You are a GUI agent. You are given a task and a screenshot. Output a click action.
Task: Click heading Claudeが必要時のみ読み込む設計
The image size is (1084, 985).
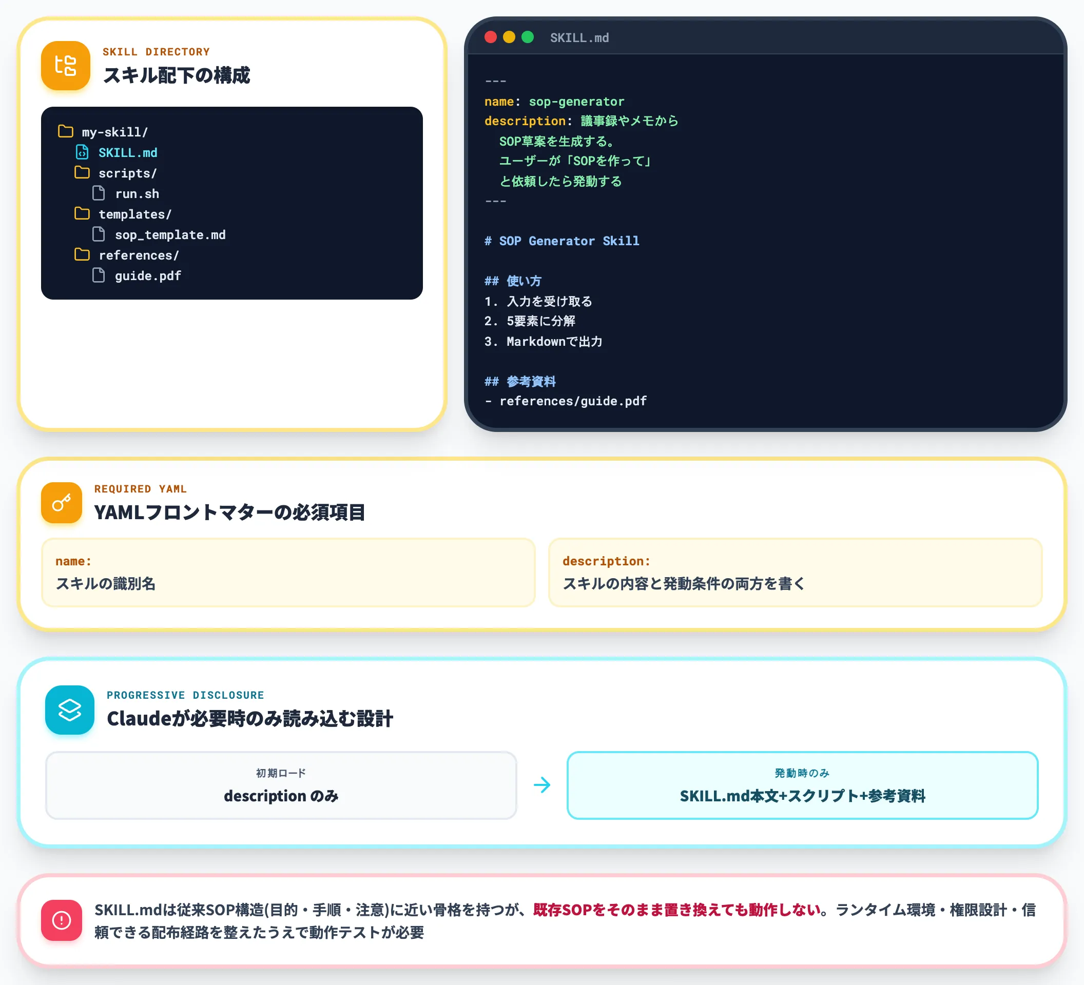[x=249, y=718]
